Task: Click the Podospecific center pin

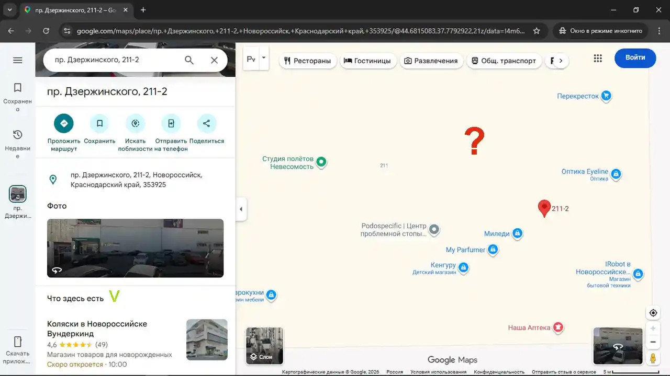Action: point(434,229)
